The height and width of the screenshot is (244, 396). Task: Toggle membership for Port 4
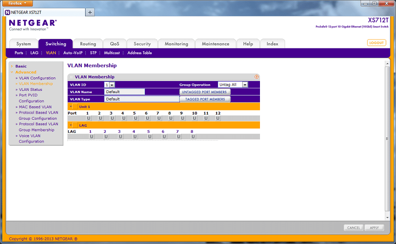coord(124,118)
